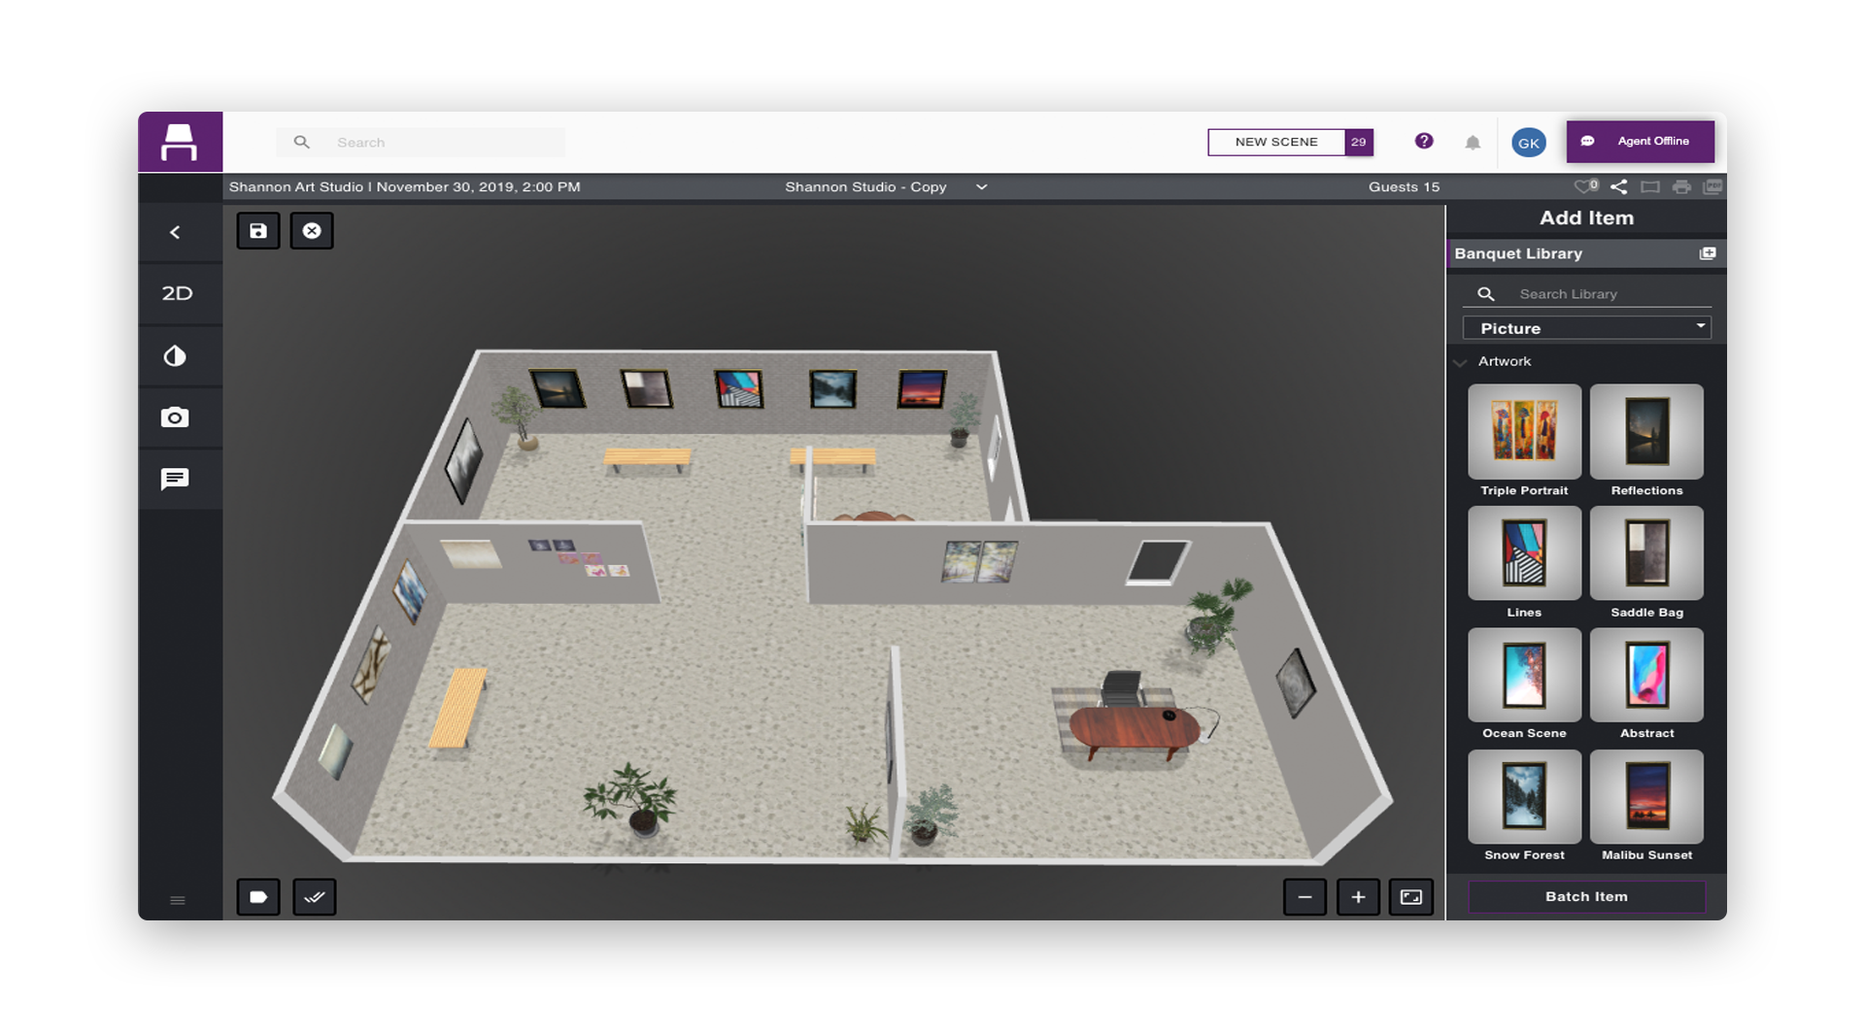Take a snapshot with the camera icon
1865x1034 pixels.
tap(175, 417)
